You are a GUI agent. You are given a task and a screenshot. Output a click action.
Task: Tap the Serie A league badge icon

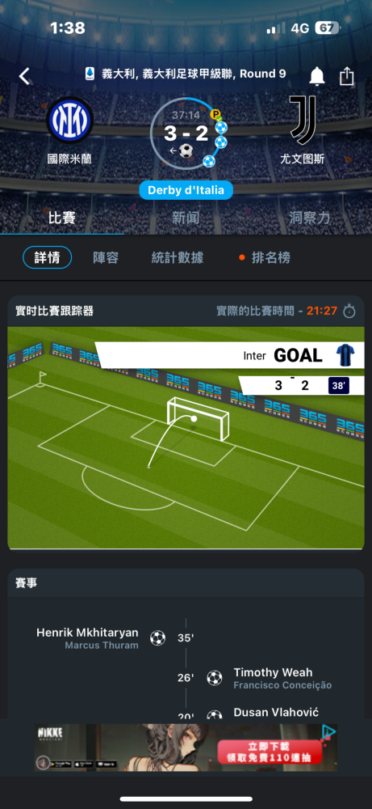[90, 74]
